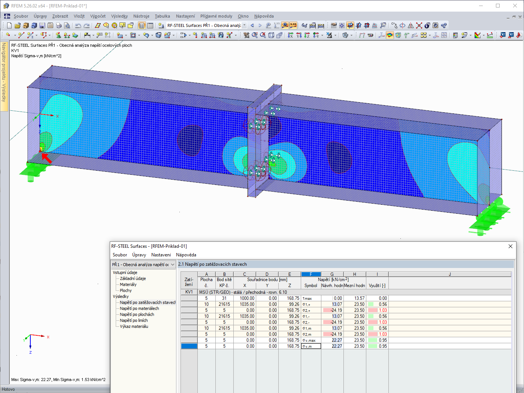Select Základní údaje in the tree
Screen dimensions: 524x393
[x=133, y=278]
